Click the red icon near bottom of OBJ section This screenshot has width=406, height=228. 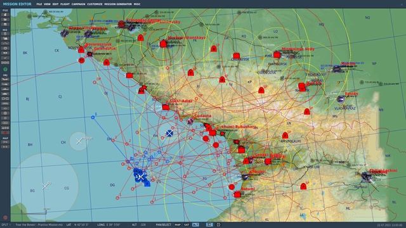point(5,132)
